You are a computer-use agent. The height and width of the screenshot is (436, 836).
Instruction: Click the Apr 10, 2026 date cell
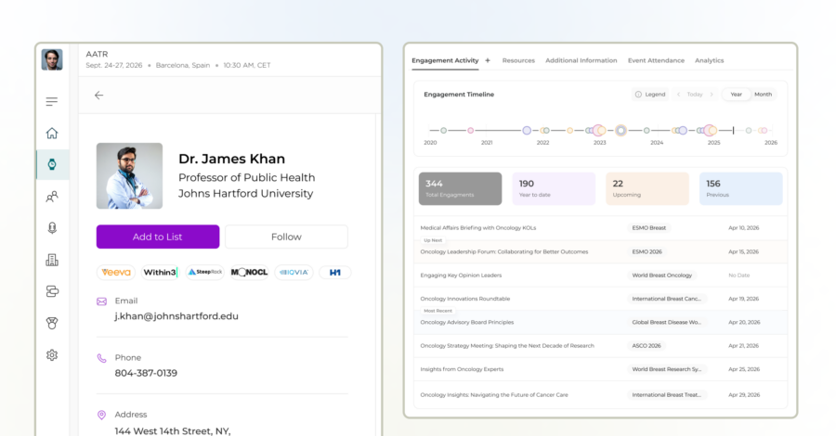[x=744, y=228]
